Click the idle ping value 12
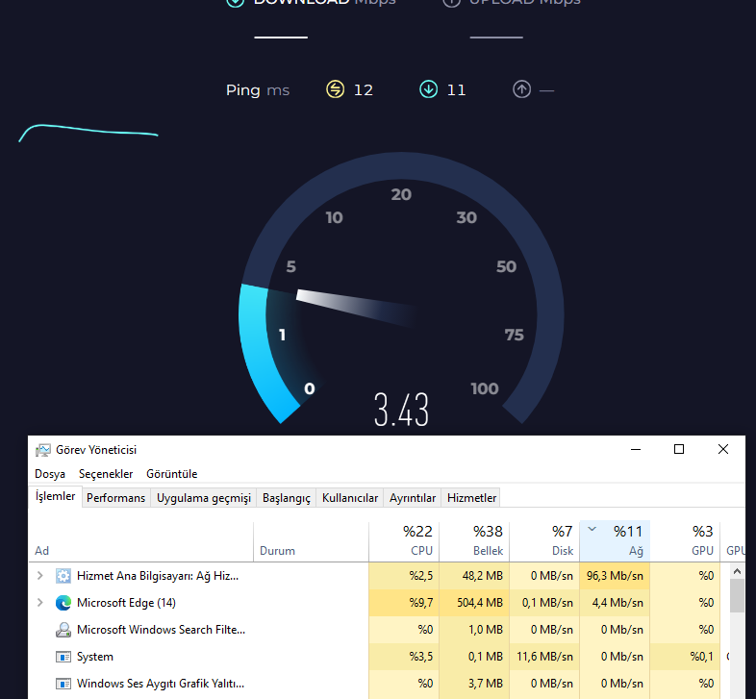The image size is (756, 699). point(363,90)
